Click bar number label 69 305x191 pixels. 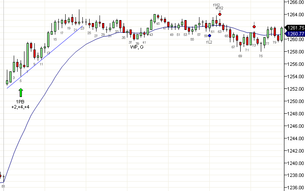point(240,56)
